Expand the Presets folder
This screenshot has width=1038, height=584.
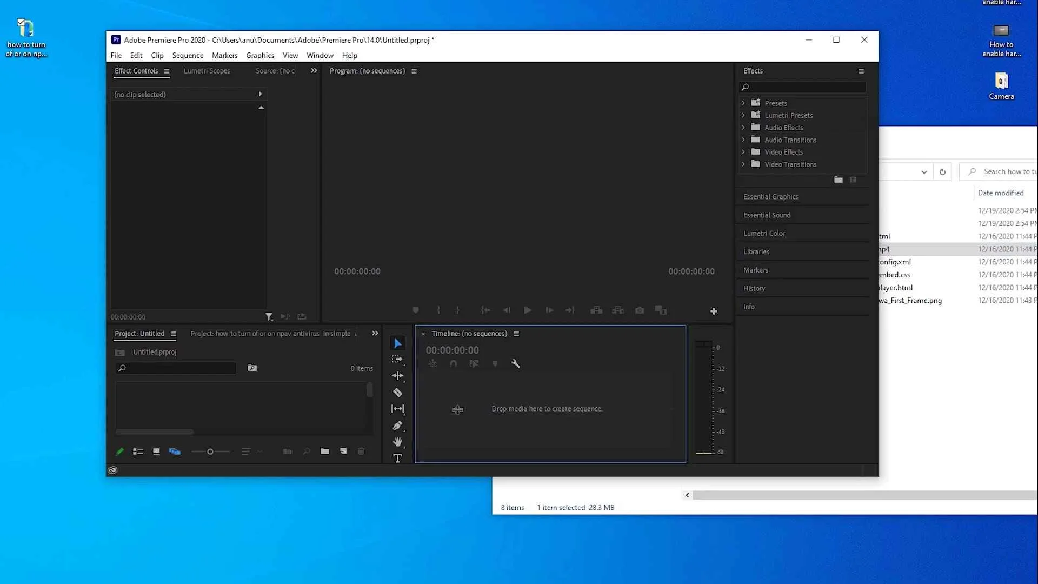point(743,103)
